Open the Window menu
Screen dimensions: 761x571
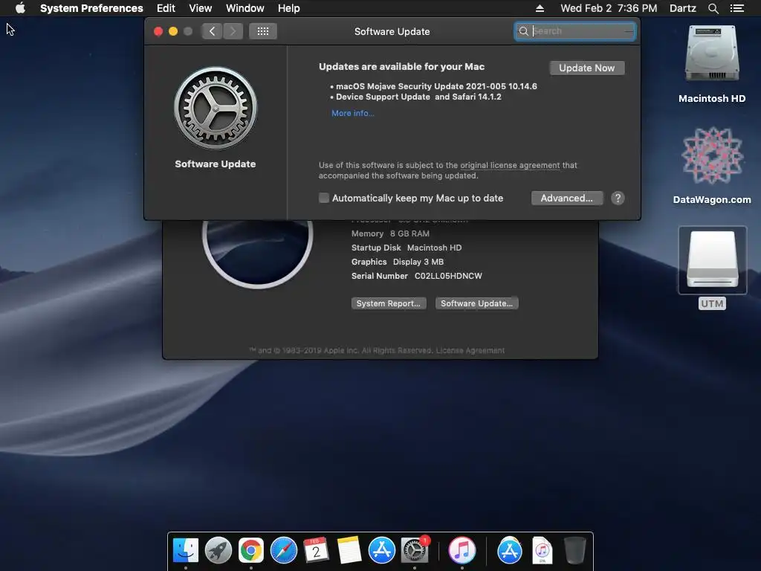(245, 8)
